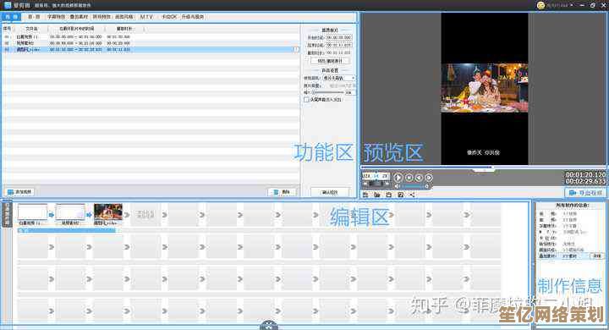This screenshot has height=330, width=609.
Task: Click the 导出视频 button
Action: (585, 193)
